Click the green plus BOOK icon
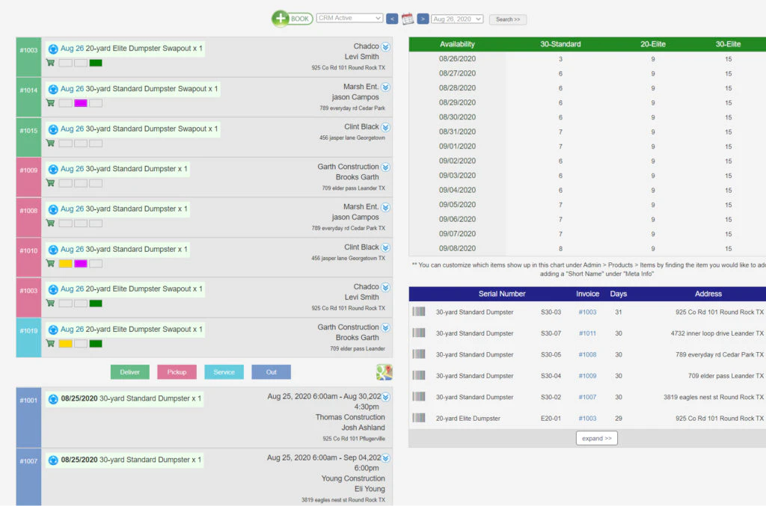The height and width of the screenshot is (506, 766). (x=281, y=18)
